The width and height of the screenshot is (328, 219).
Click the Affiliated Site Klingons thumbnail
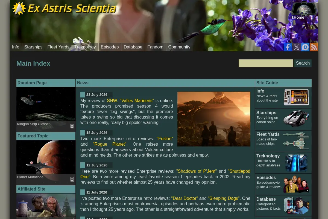point(46,206)
